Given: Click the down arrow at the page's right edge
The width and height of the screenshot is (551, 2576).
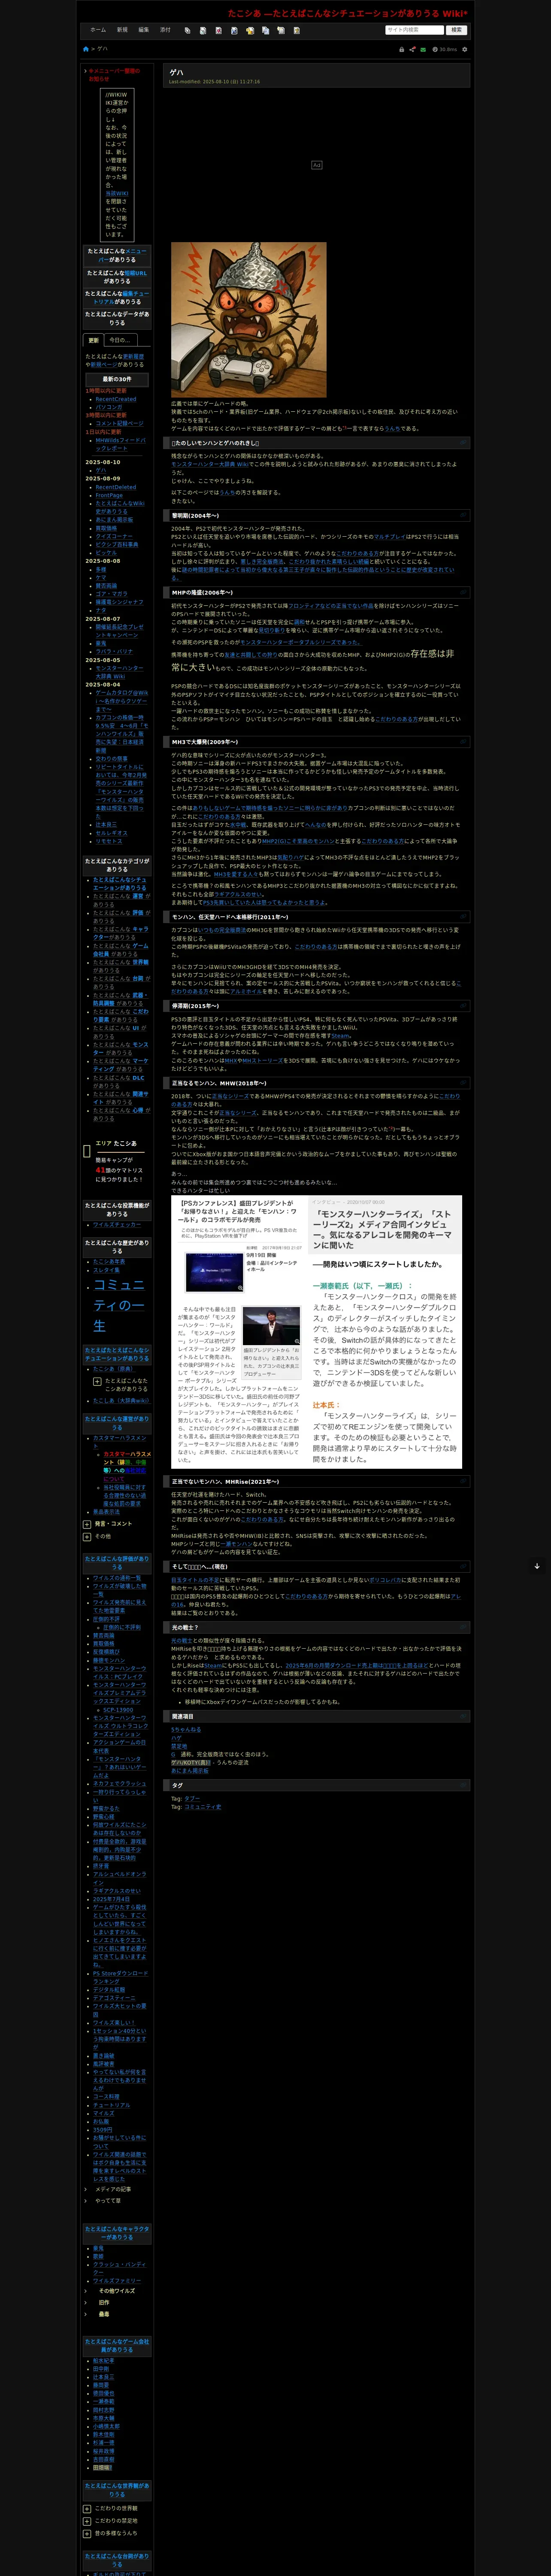Looking at the screenshot, I should click(537, 1566).
